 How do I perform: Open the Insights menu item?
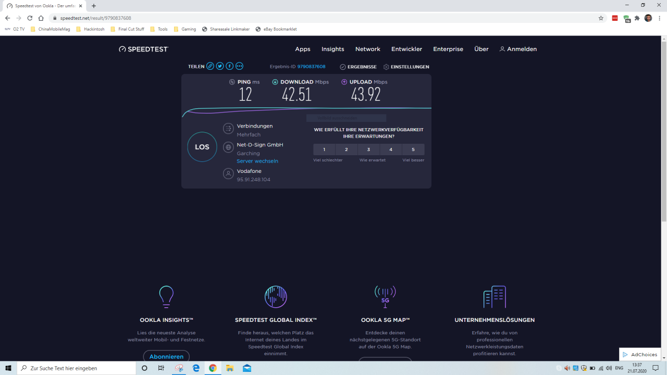(333, 49)
